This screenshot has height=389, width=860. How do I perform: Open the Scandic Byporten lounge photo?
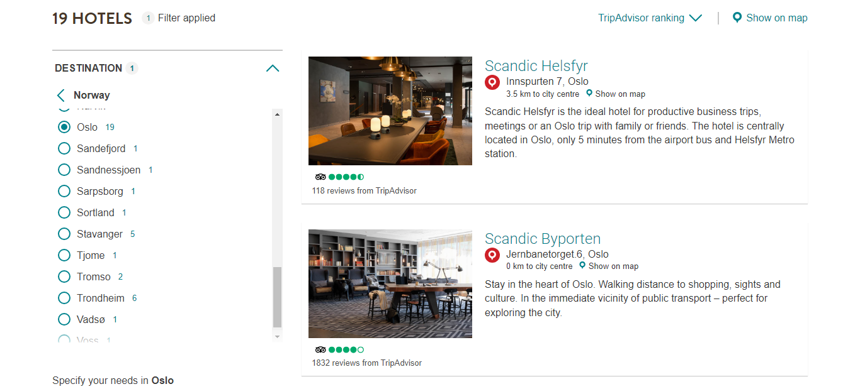(x=390, y=283)
